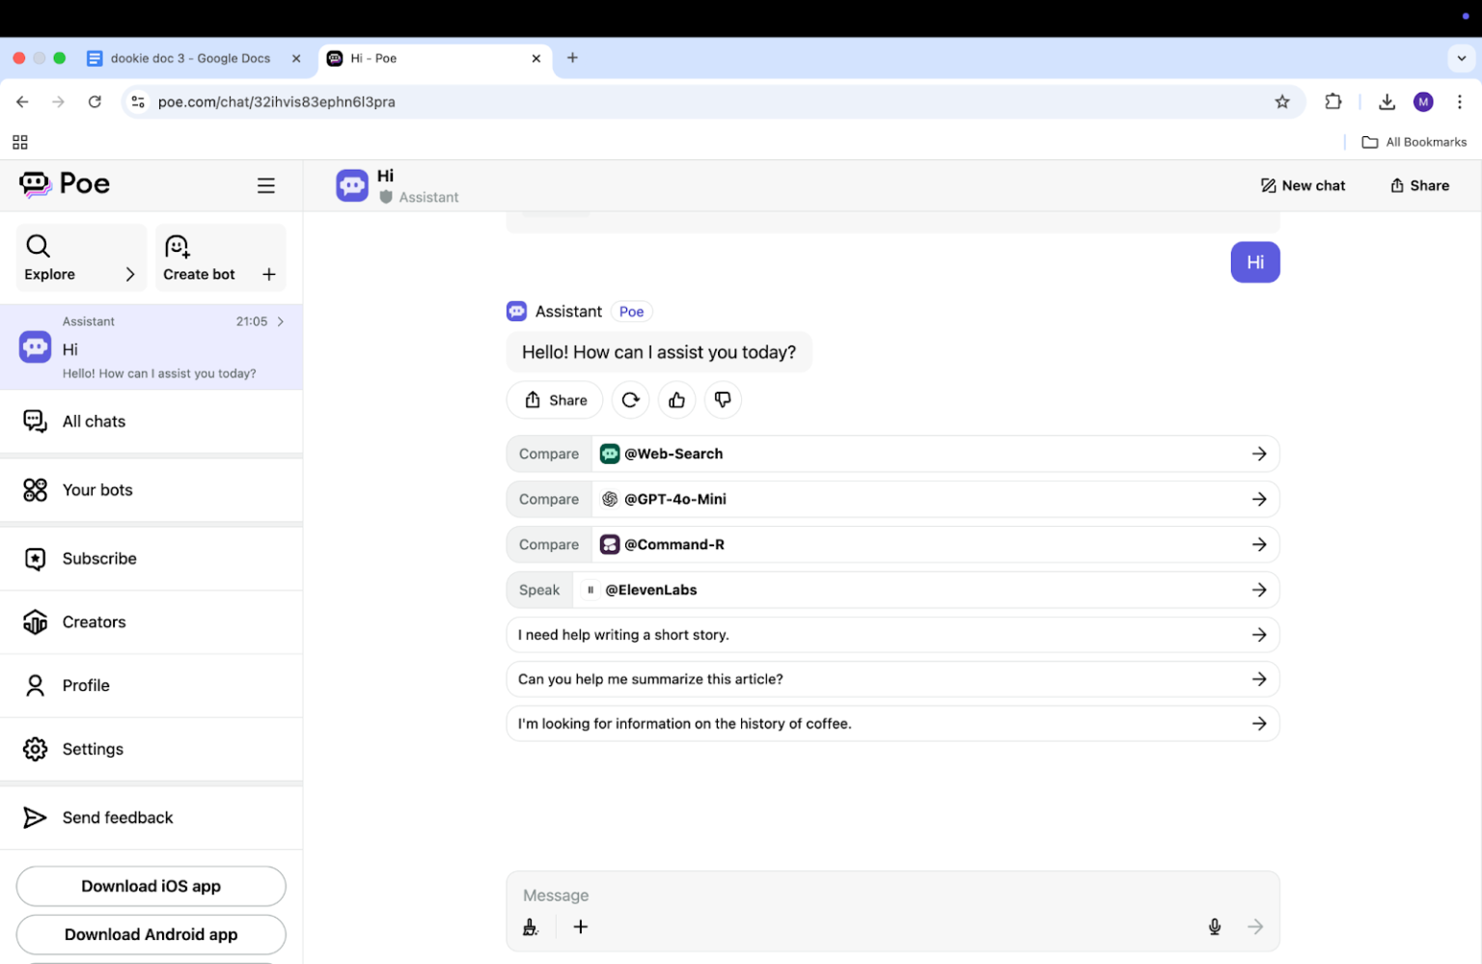The width and height of the screenshot is (1482, 964).
Task: Click the plus attach icon in message box
Action: 581,926
